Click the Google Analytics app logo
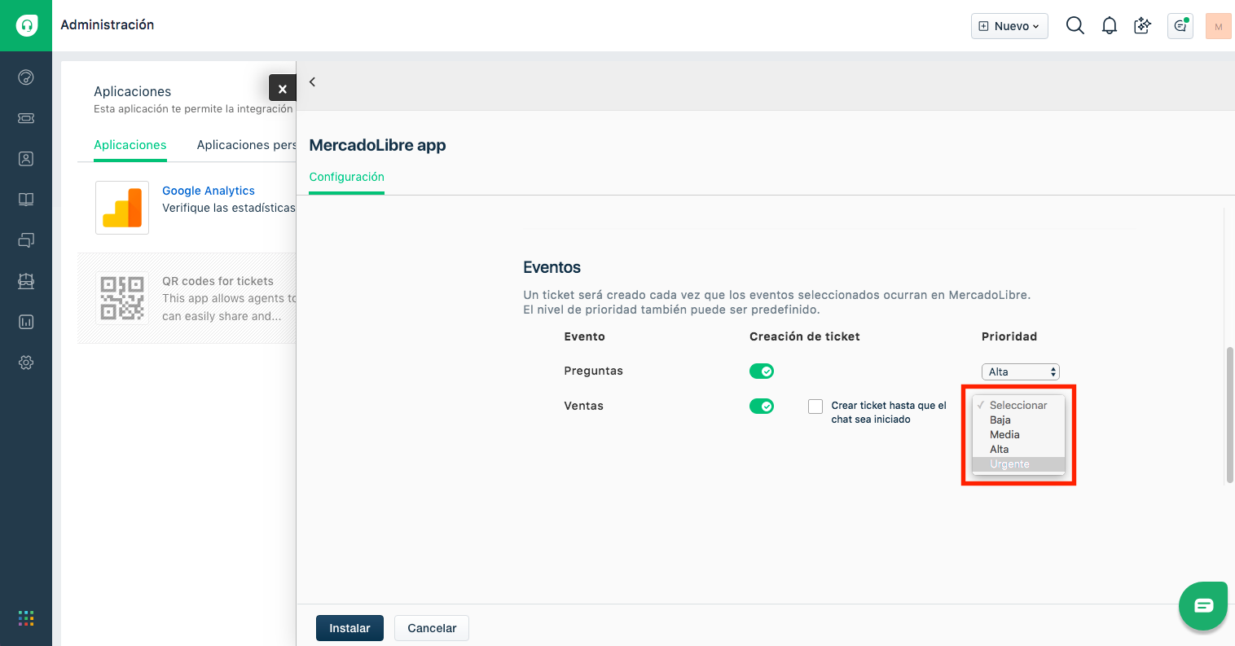The height and width of the screenshot is (646, 1235). coord(122,208)
